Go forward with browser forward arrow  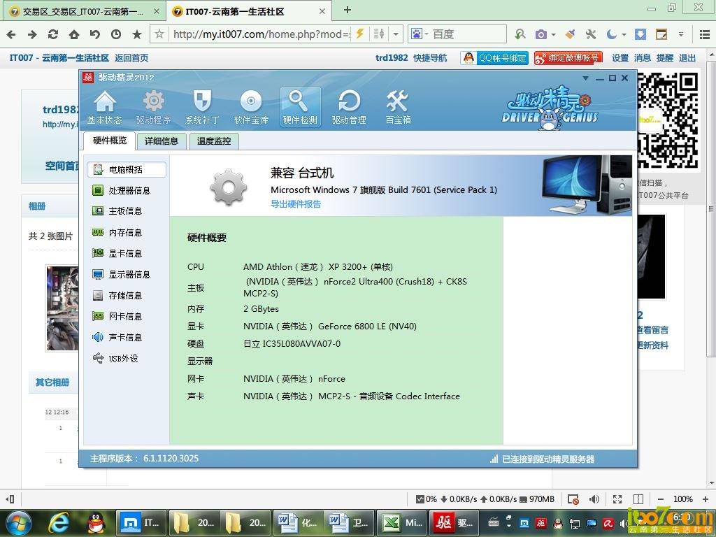(x=32, y=34)
